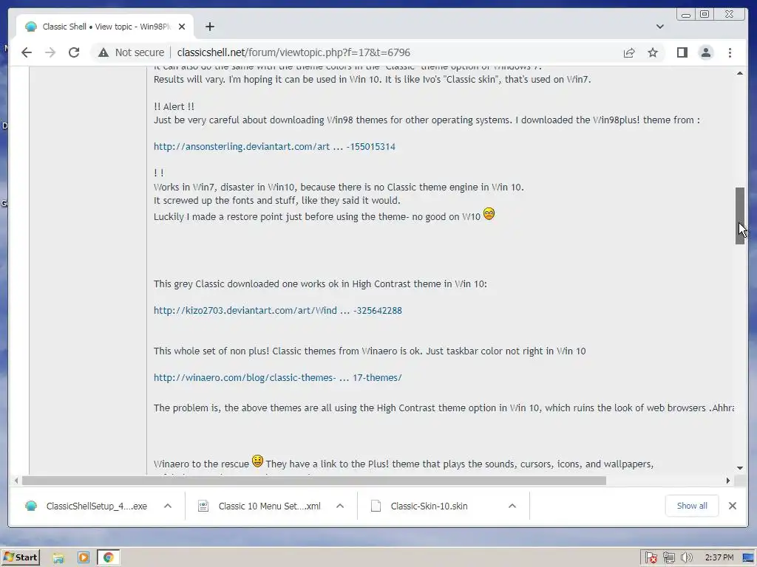Open Windows Explorer from taskbar
The width and height of the screenshot is (757, 567).
(58, 558)
